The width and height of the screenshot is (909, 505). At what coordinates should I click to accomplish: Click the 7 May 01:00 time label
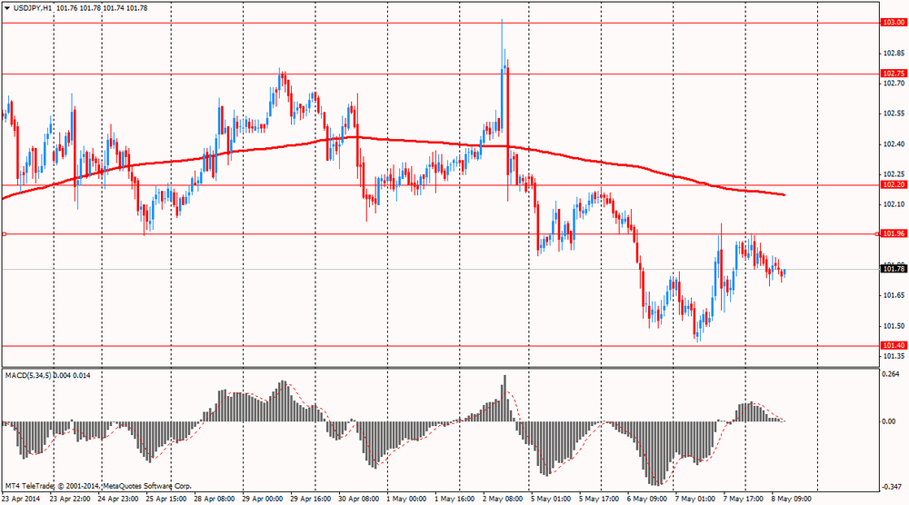[695, 499]
